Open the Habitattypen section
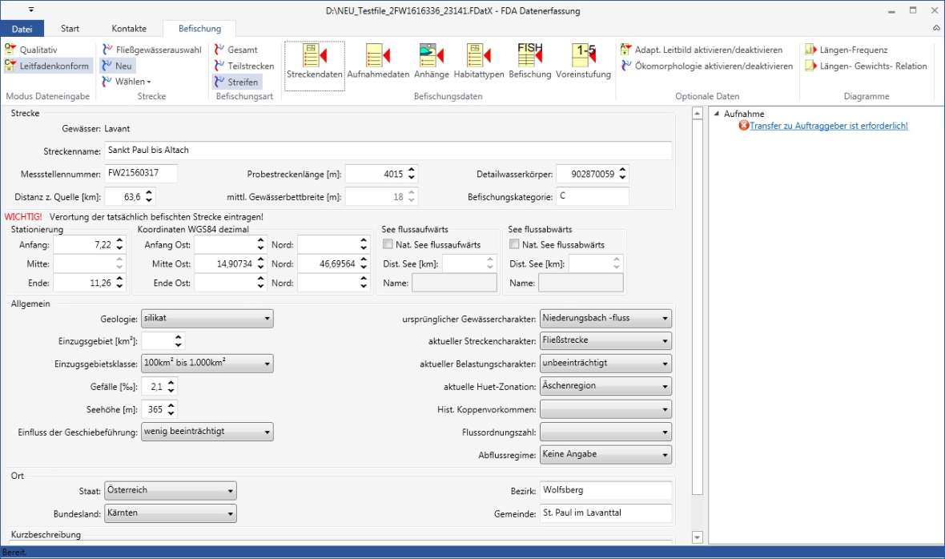The height and width of the screenshot is (559, 945). tap(479, 62)
